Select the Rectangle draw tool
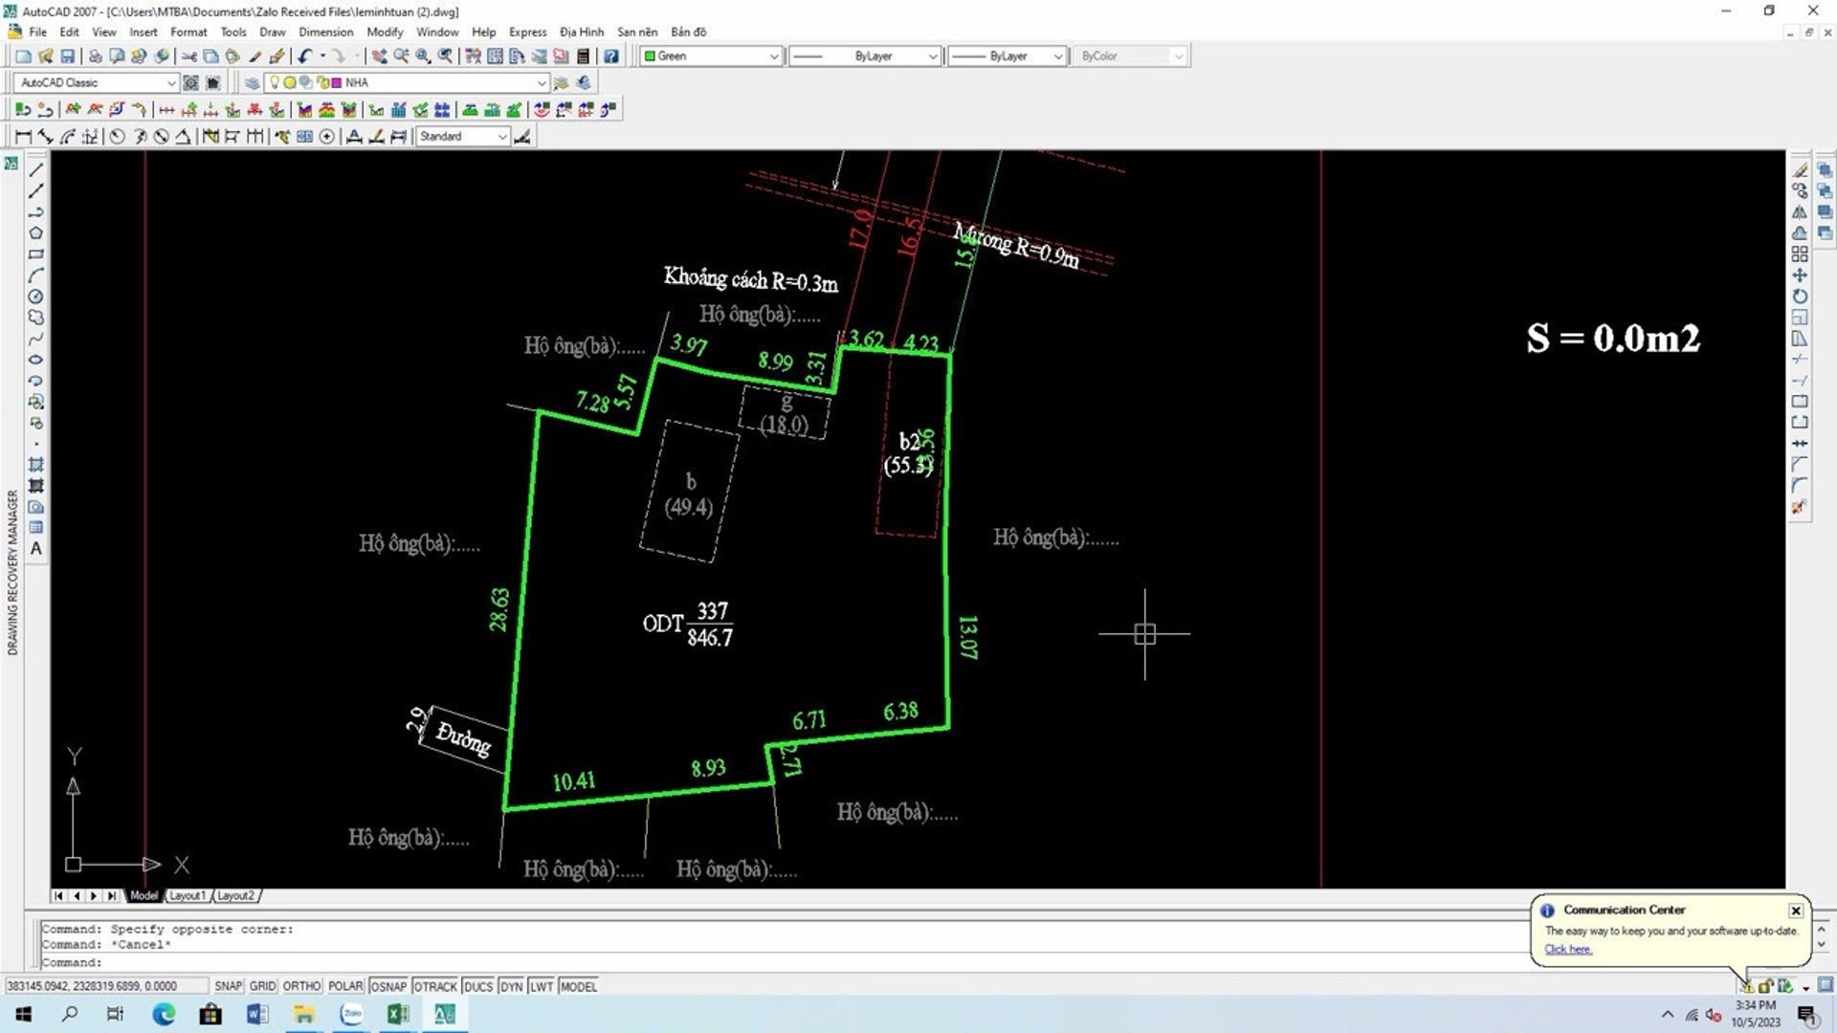Image resolution: width=1837 pixels, height=1033 pixels. (x=35, y=254)
